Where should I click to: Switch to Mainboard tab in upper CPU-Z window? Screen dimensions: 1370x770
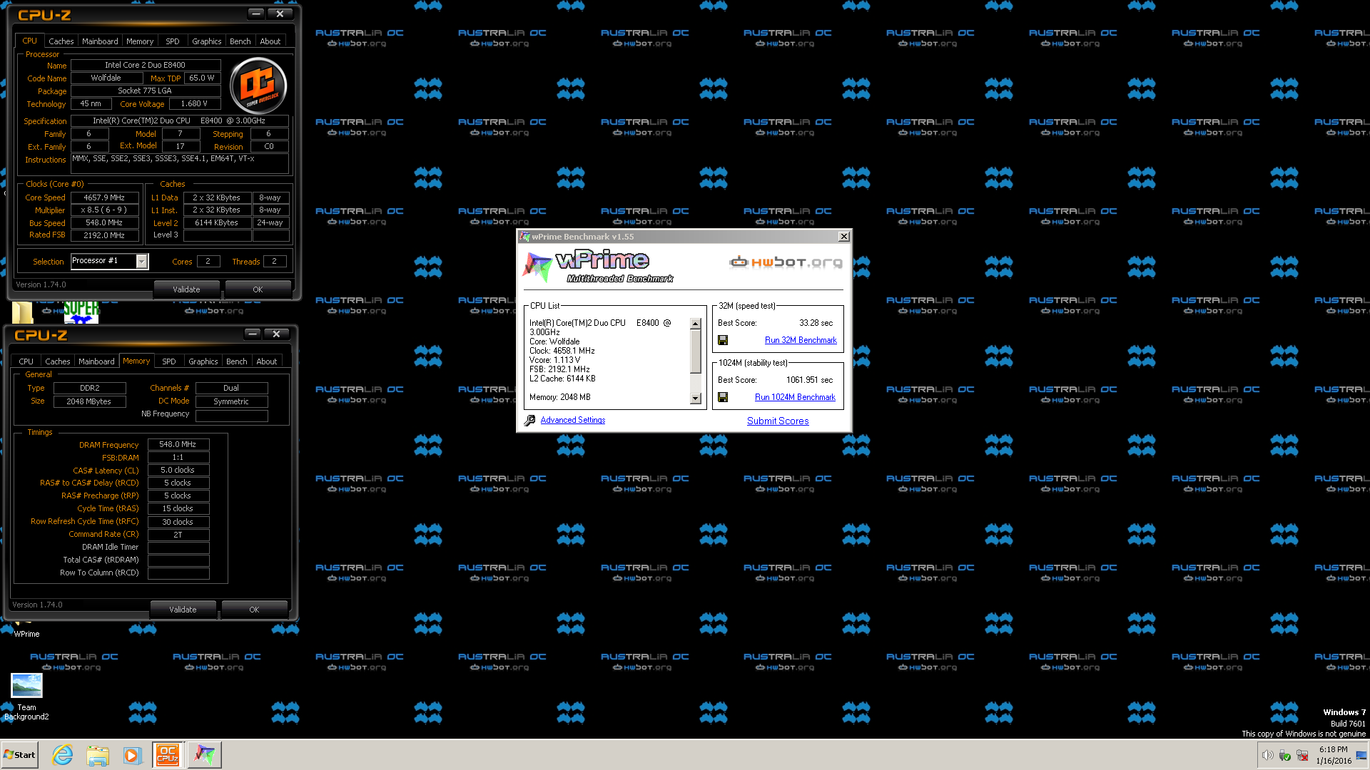(100, 41)
